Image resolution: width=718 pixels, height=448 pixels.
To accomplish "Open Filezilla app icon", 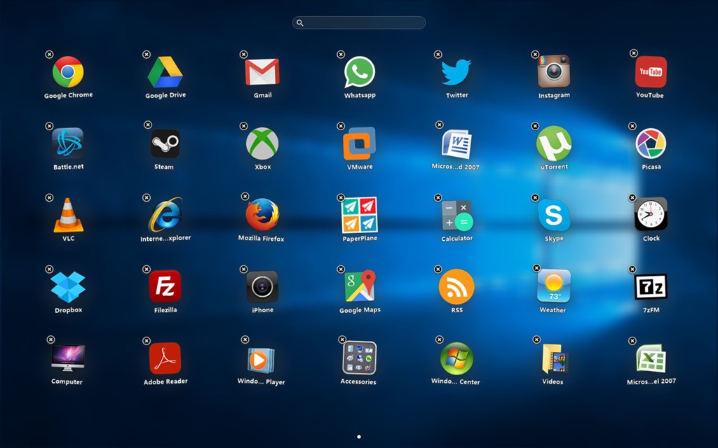I will pyautogui.click(x=165, y=286).
